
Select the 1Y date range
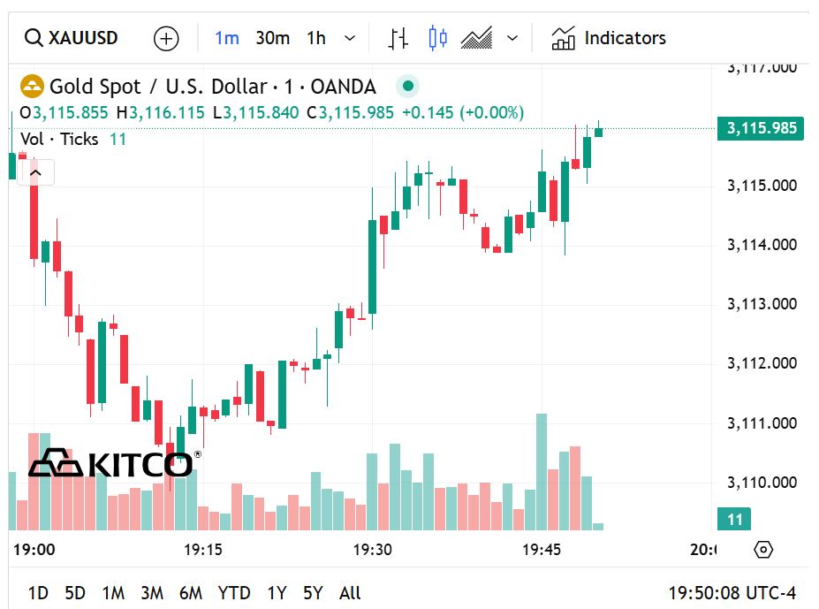(277, 593)
